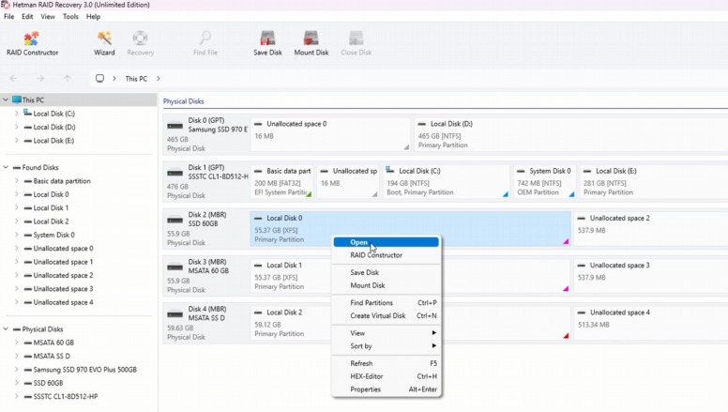Select System Disk 0 OEM partition

pos(545,182)
